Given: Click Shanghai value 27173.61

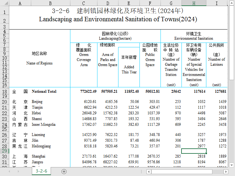Looking at the screenshot, I should [89, 156].
